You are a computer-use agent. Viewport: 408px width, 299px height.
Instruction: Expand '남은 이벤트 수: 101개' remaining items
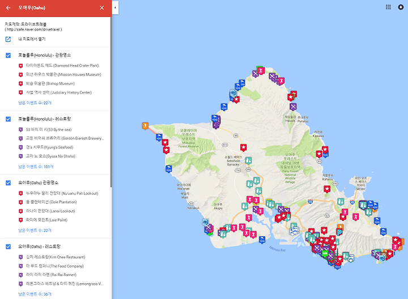tap(36, 166)
